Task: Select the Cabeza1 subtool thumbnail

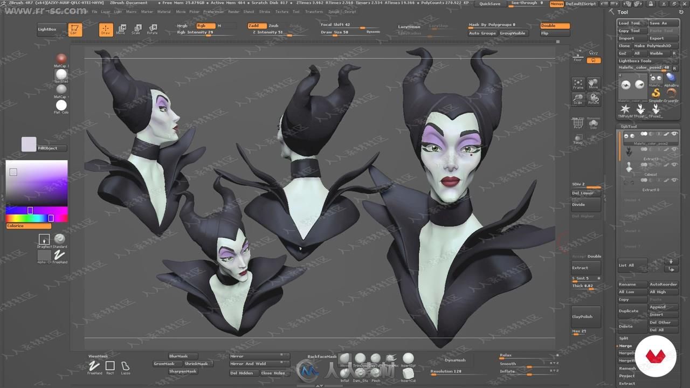Action: coord(629,168)
